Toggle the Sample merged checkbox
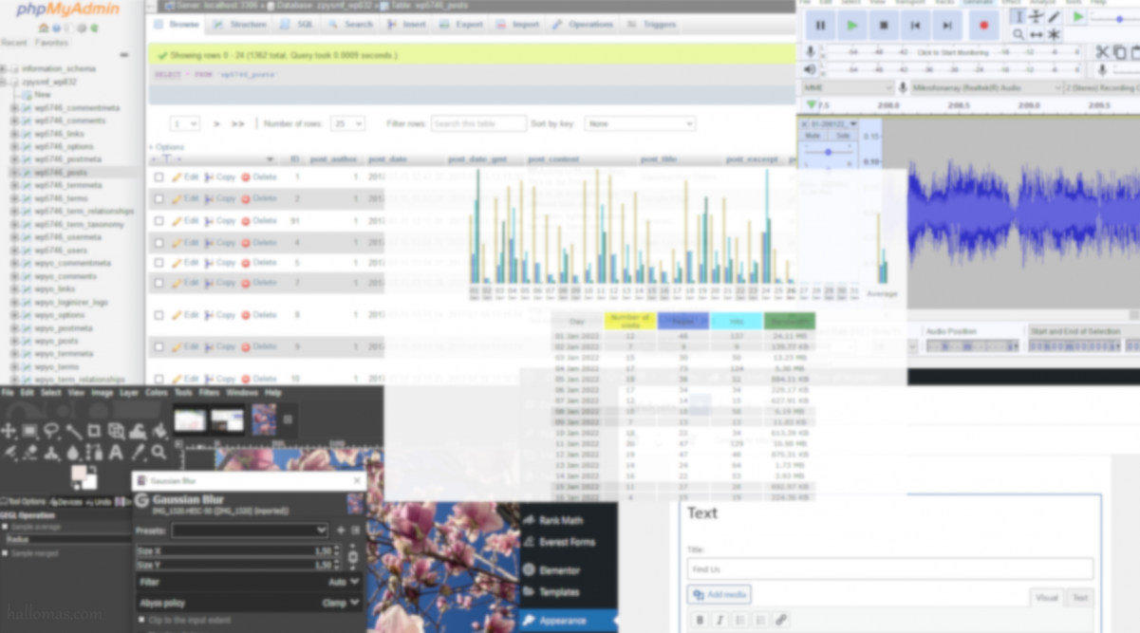The image size is (1140, 633). pyautogui.click(x=6, y=552)
